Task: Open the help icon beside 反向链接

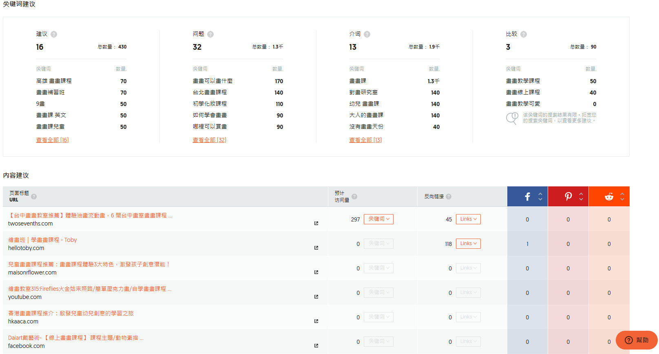Action: pyautogui.click(x=449, y=197)
